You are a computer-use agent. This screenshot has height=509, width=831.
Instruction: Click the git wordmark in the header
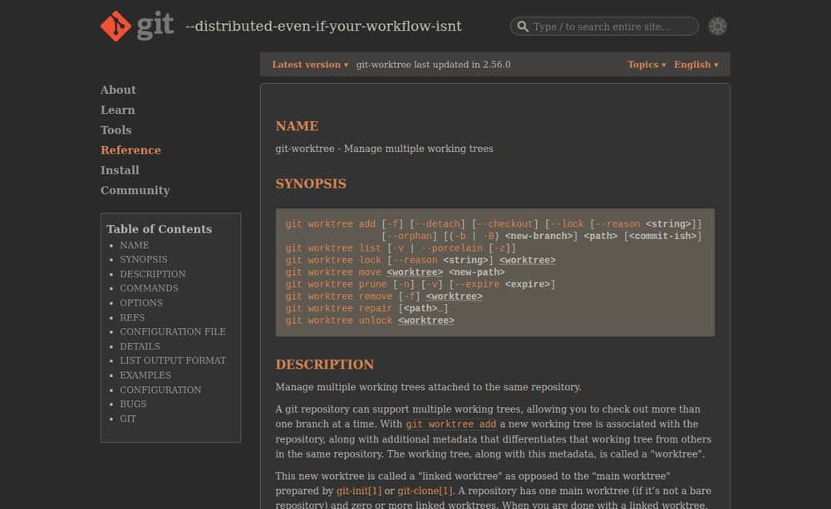pyautogui.click(x=155, y=26)
